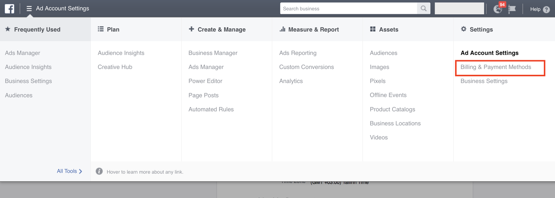The width and height of the screenshot is (555, 198).
Task: Open Billing & Payment Methods
Action: 496,67
